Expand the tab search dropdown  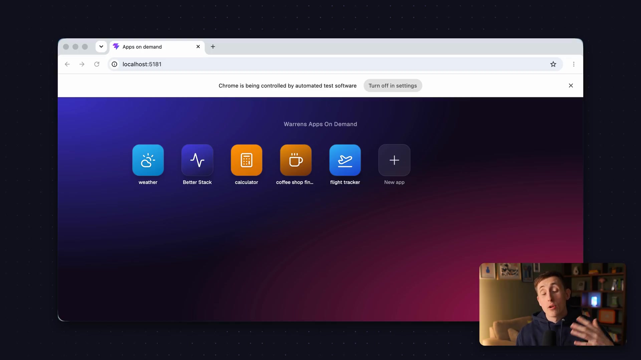point(101,47)
